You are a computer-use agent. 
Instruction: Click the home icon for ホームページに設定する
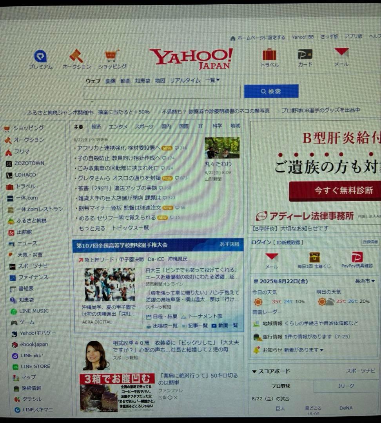tap(233, 38)
